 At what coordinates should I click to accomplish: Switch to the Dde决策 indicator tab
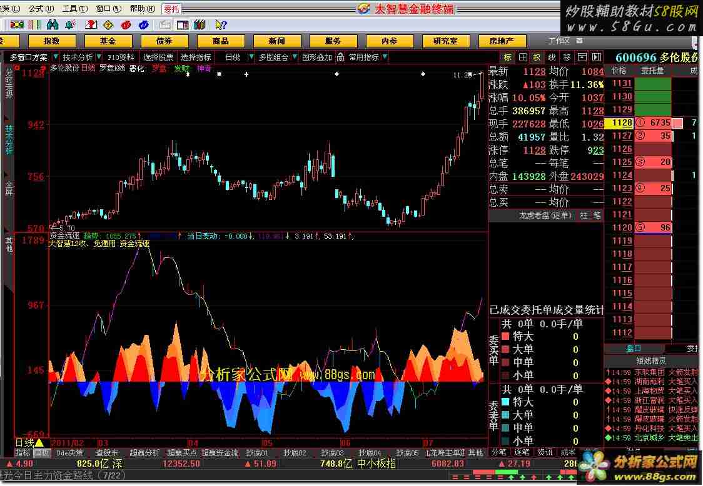coord(69,453)
